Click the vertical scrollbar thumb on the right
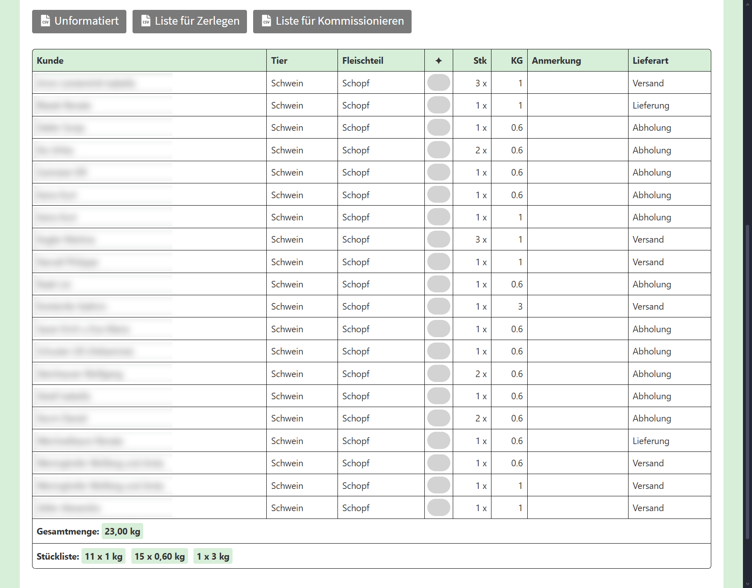Image resolution: width=752 pixels, height=588 pixels. tap(747, 382)
